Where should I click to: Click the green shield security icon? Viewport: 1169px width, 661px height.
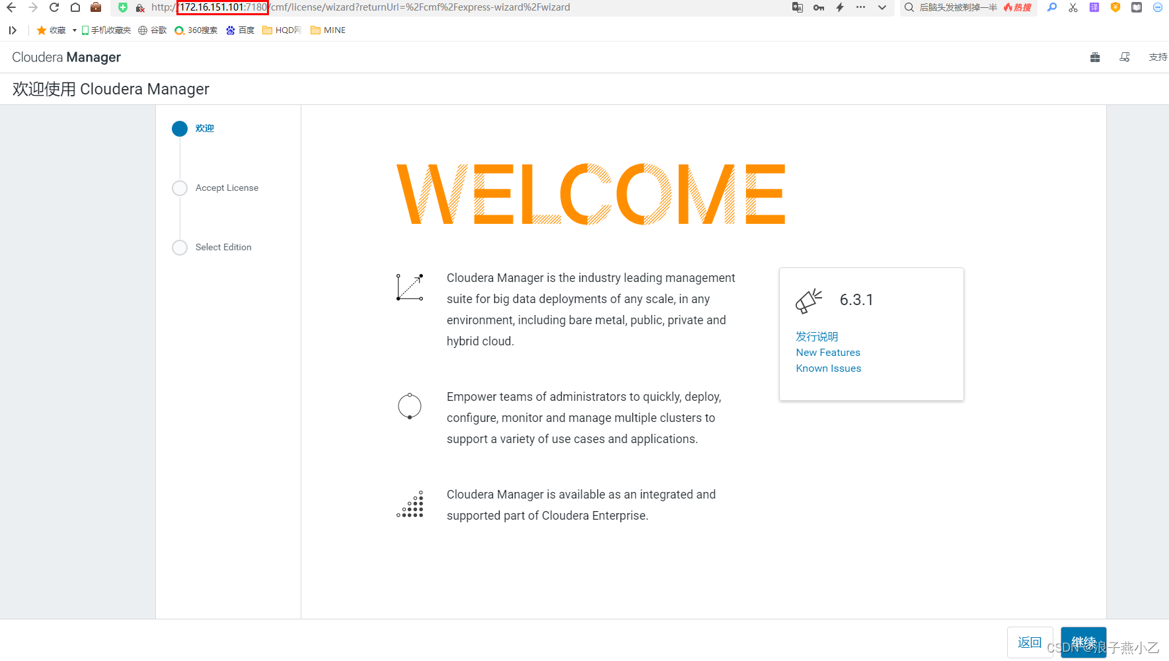click(123, 8)
